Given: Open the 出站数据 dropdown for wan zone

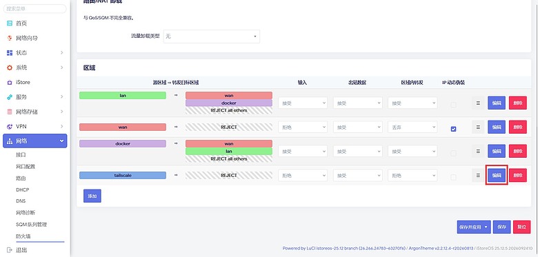Looking at the screenshot, I should click(357, 127).
